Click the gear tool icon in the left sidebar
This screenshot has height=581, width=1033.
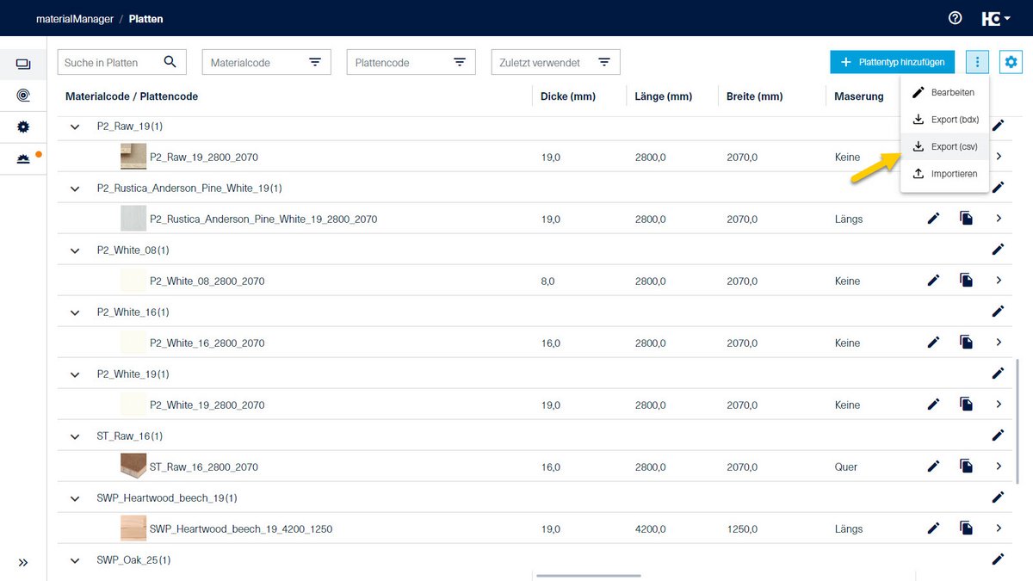point(23,126)
